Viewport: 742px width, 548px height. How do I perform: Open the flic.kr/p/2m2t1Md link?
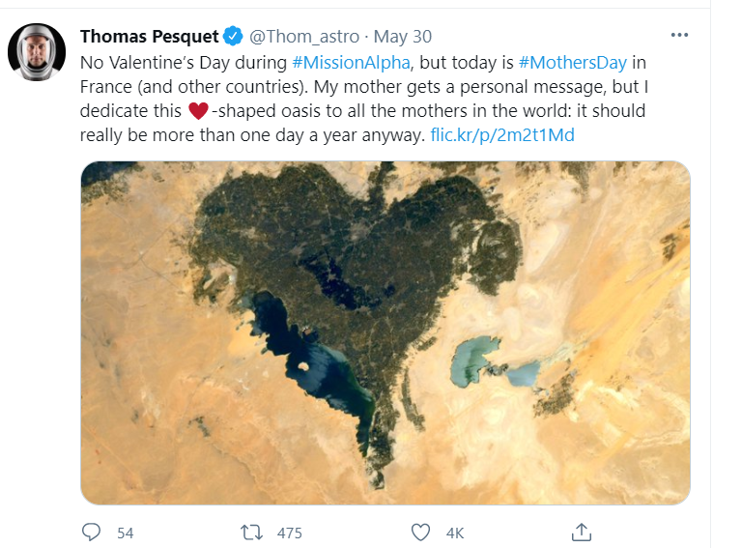coord(502,135)
